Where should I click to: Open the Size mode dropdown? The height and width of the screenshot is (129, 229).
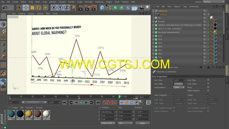[x=125, y=123]
